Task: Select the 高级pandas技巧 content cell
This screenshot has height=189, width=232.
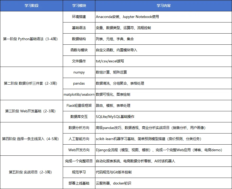Action: tap(163, 128)
